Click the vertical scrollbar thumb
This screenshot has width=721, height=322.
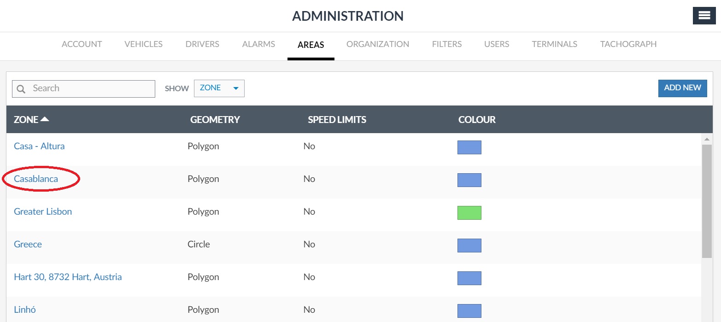[x=707, y=200]
